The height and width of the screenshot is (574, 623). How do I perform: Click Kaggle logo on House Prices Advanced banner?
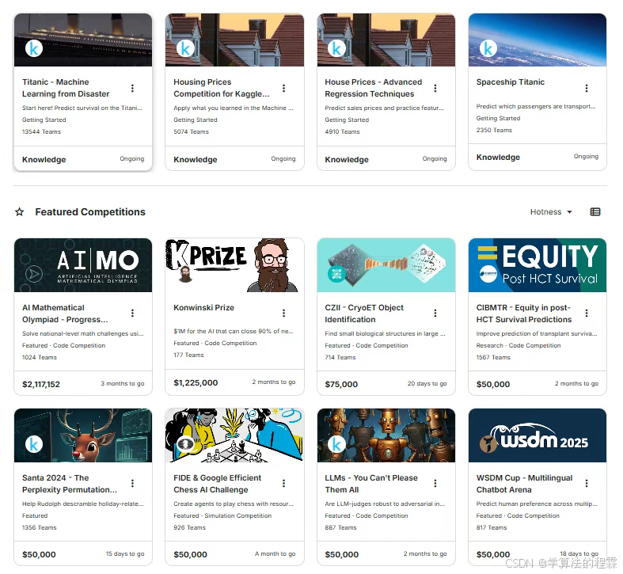(x=336, y=49)
